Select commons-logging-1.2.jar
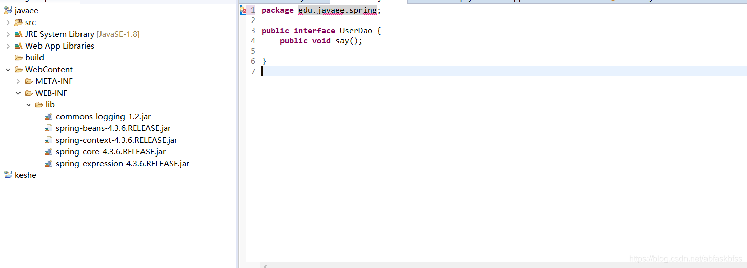This screenshot has height=268, width=747. click(x=103, y=116)
